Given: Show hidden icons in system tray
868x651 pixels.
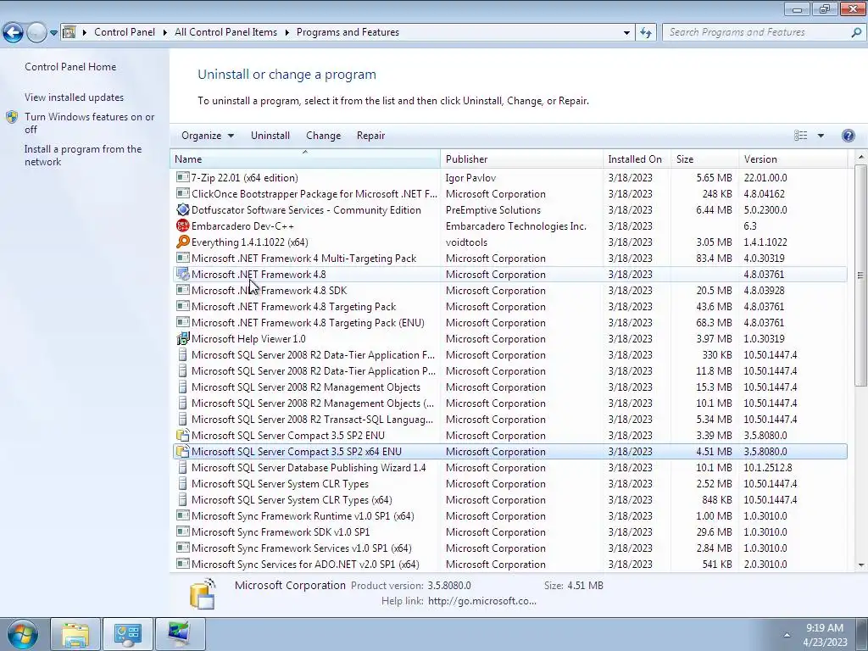Looking at the screenshot, I should pos(787,634).
